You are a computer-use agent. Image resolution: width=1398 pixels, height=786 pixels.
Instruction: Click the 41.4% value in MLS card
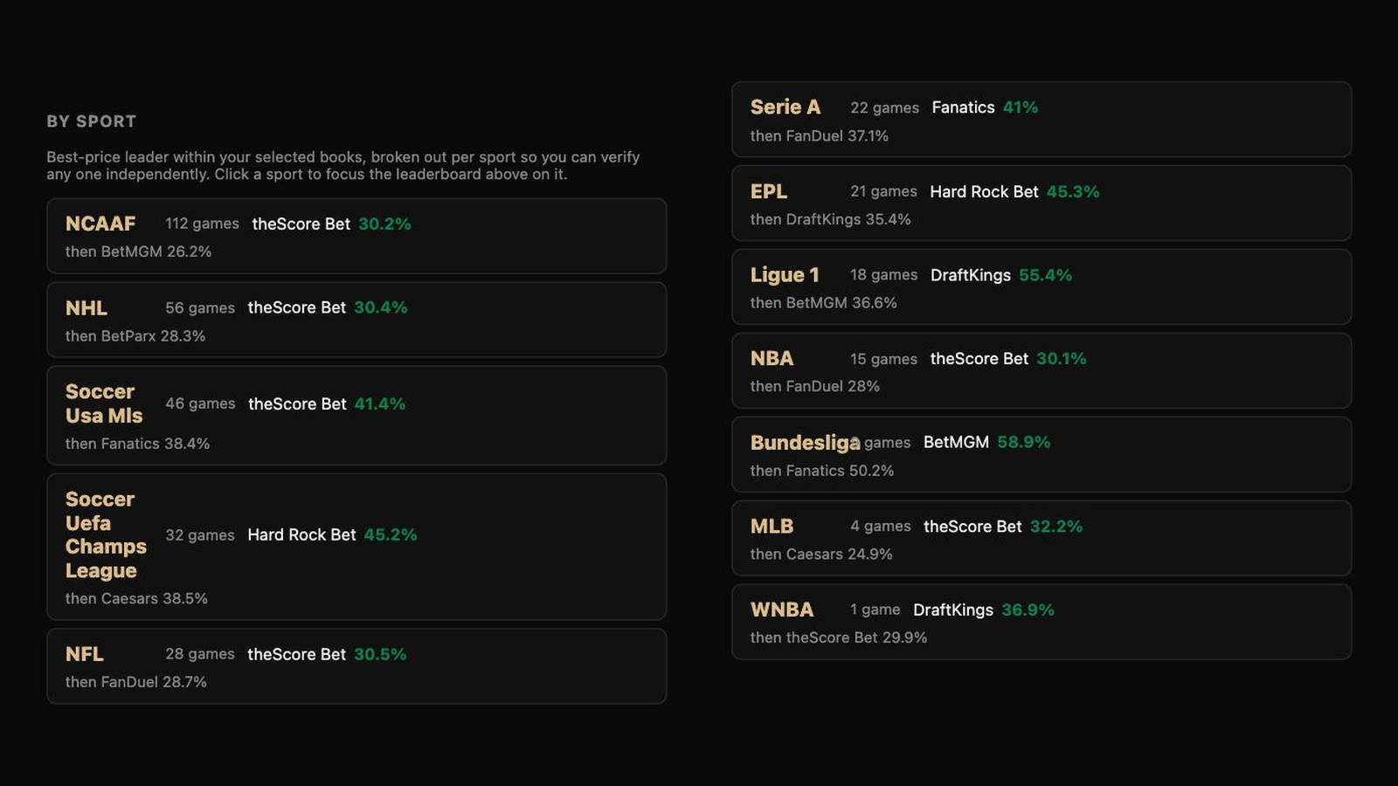(379, 404)
